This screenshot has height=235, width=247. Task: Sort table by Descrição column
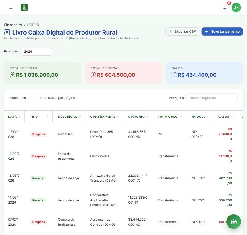pos(69,117)
